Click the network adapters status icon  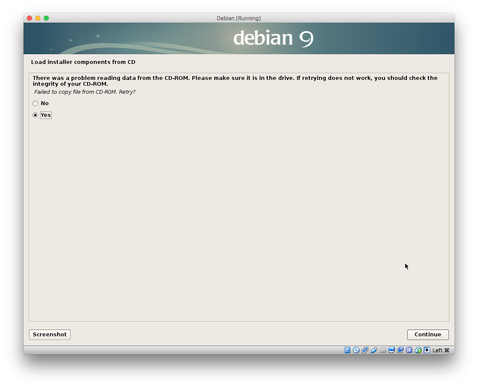(365, 350)
